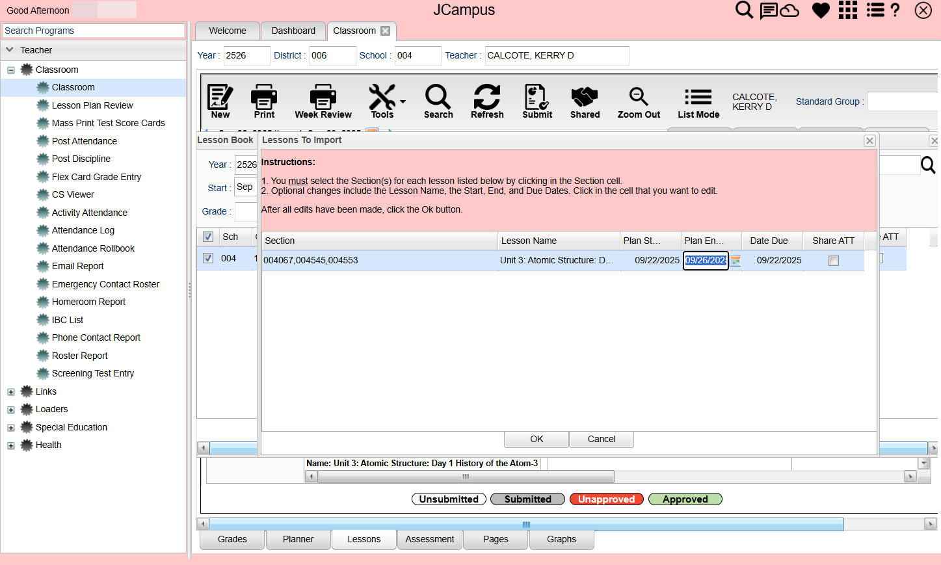Expand the Links tree node
941x565 pixels.
pyautogui.click(x=11, y=392)
